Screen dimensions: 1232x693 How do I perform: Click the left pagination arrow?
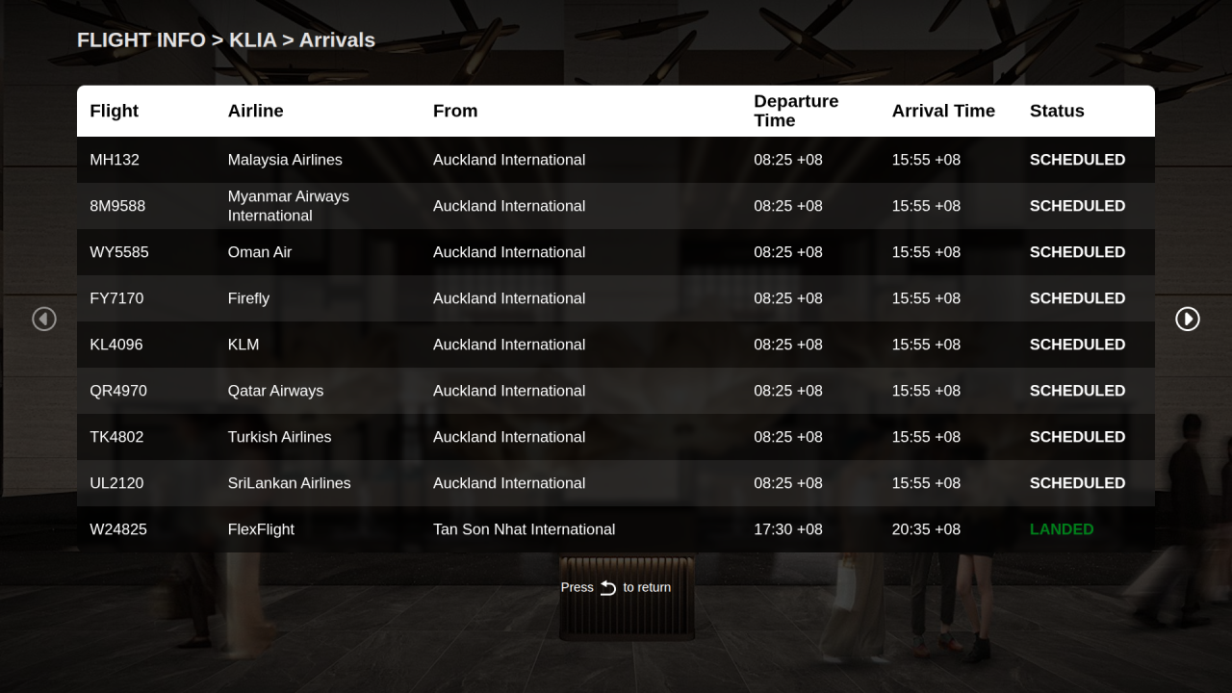[44, 319]
